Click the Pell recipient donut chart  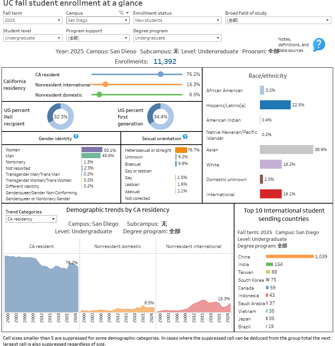coord(60,117)
